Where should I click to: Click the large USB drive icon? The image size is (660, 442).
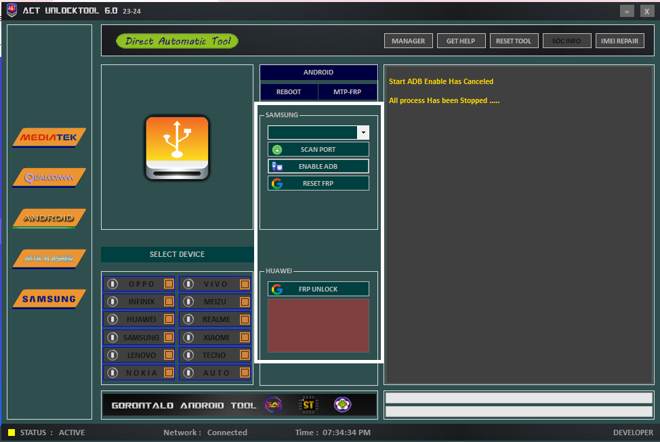(x=178, y=148)
